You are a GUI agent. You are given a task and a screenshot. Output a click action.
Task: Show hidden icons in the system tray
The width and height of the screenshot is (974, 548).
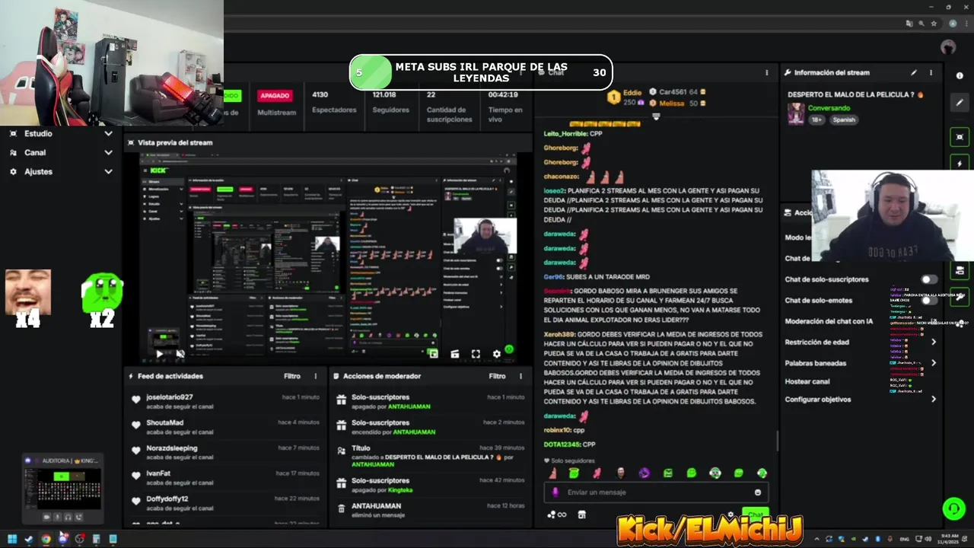pyautogui.click(x=817, y=539)
